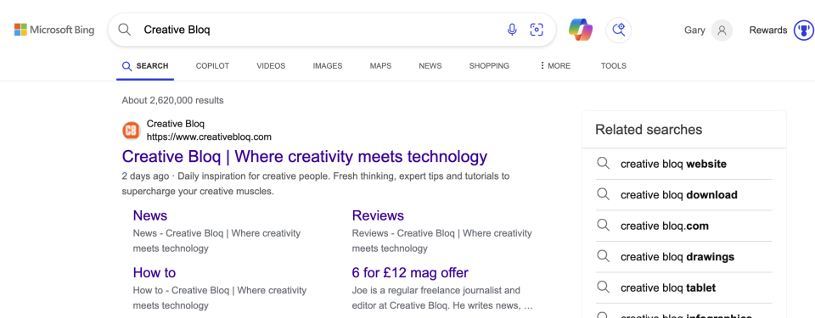Screen dimensions: 815x318
Task: Open the News sitelink
Action: pos(150,215)
